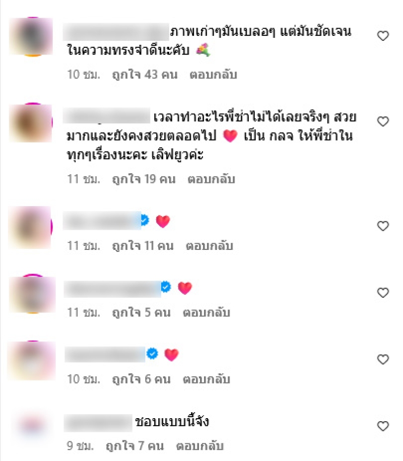Click ตอบกลับ under ชอบแบบนี้จัง comment
Viewport: 403px width, 461px height.
200,446
